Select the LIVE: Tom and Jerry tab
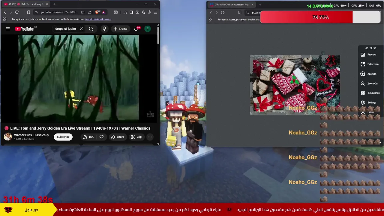The image size is (384, 216). click(25, 4)
